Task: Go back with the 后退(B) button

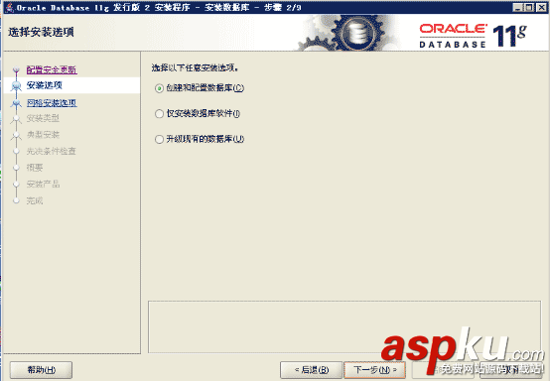Action: (311, 370)
